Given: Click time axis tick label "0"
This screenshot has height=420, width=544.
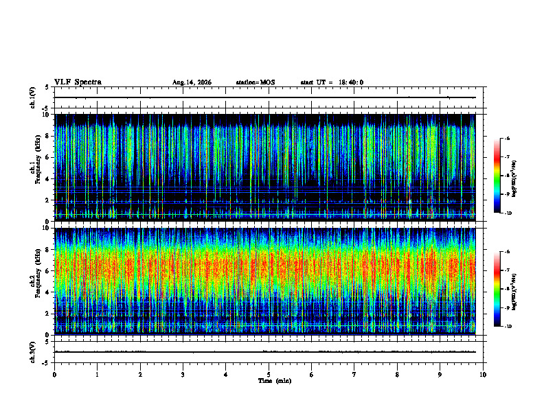Looking at the screenshot, I should 54,375.
